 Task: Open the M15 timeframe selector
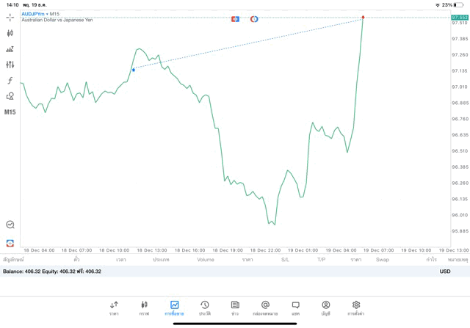pos(10,112)
